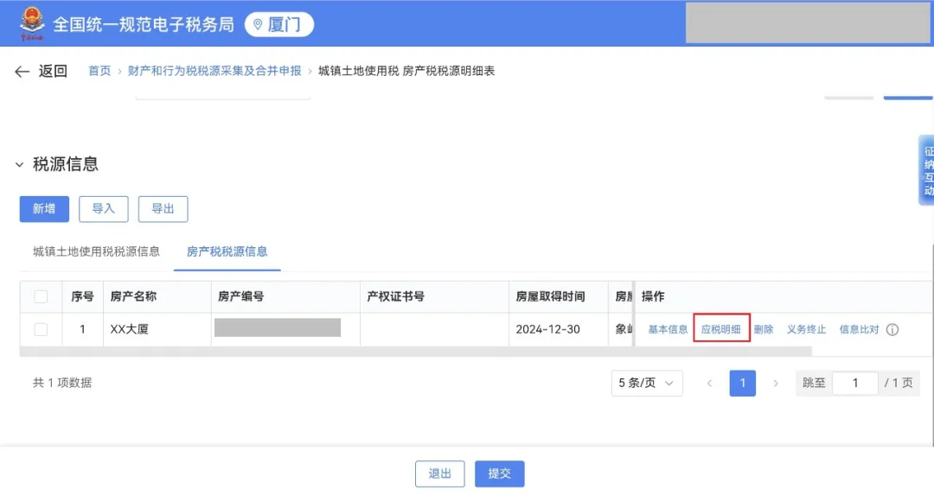
Task: Open 应税明细 for XX大厦
Action: tap(720, 329)
